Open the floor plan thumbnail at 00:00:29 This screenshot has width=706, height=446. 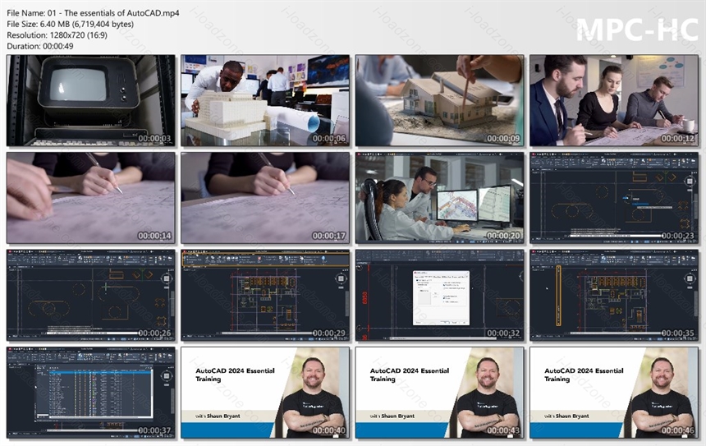(265, 295)
